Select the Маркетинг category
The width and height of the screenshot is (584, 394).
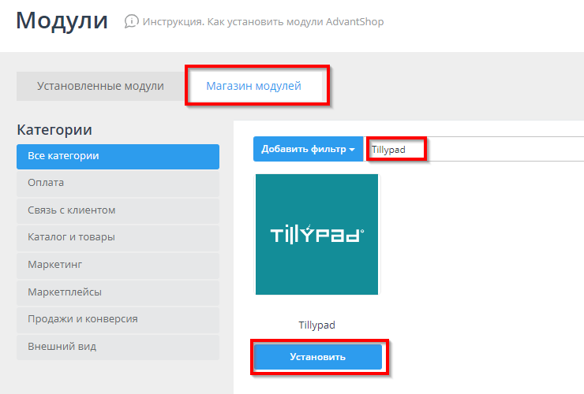(118, 266)
